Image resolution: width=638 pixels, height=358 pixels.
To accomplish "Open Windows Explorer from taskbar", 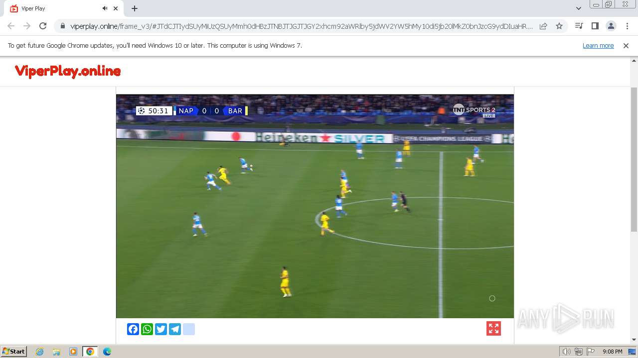I will 56,352.
